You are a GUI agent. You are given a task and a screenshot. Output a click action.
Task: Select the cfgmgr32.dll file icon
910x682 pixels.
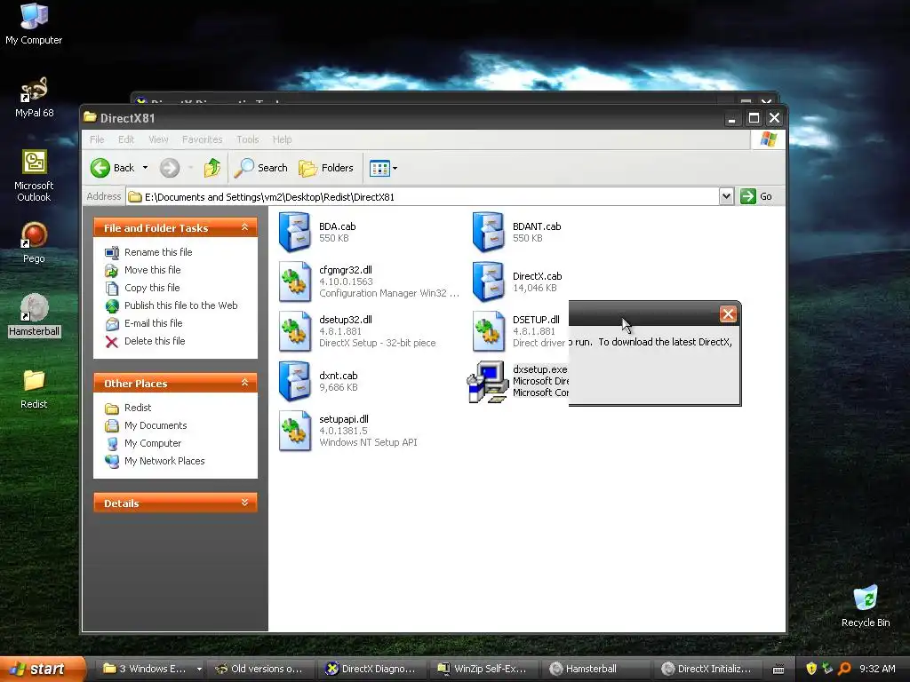[295, 282]
